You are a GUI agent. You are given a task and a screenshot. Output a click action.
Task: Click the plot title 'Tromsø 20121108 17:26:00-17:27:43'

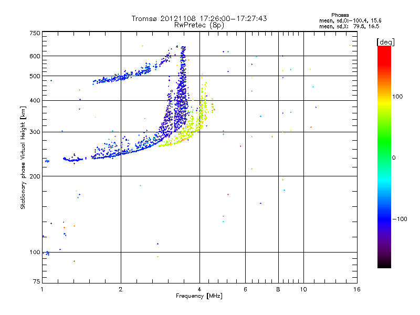pos(199,18)
